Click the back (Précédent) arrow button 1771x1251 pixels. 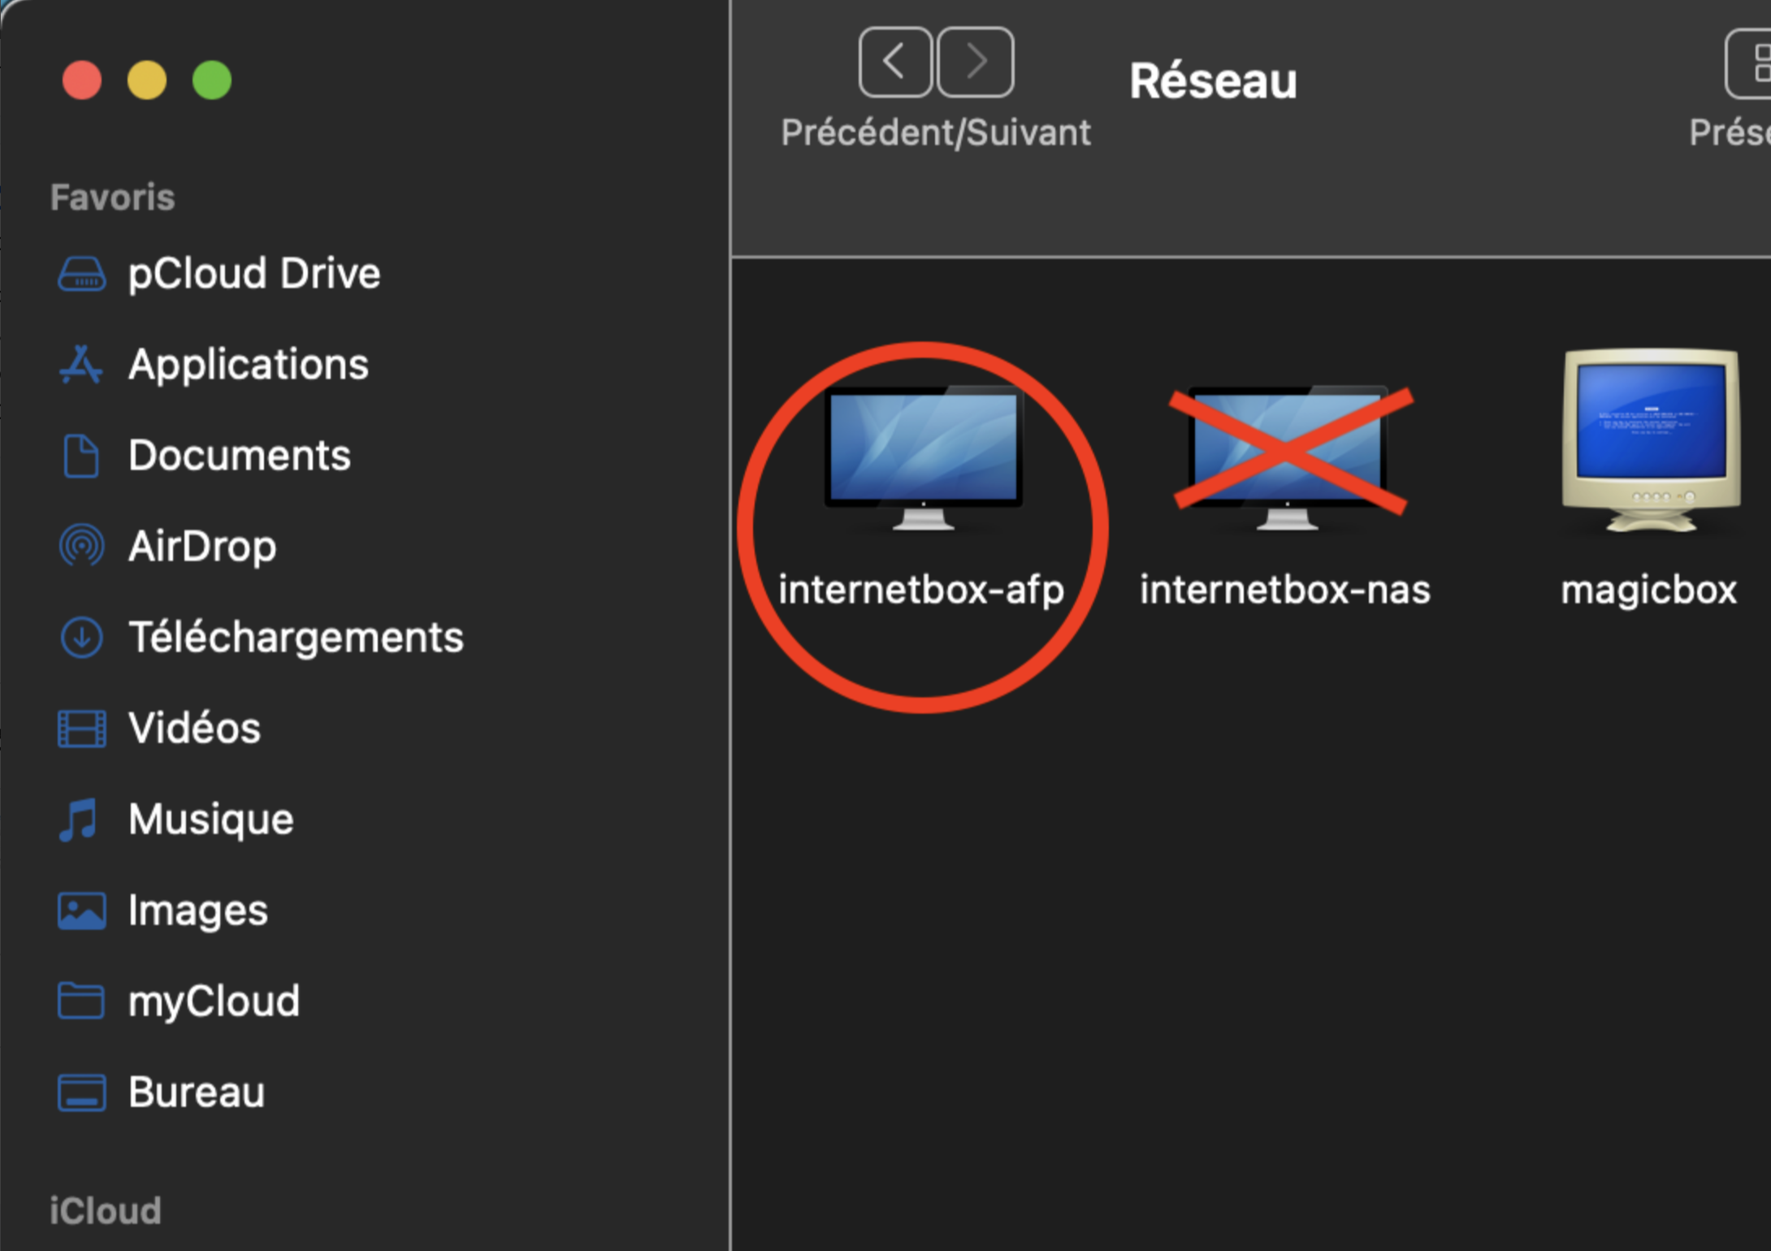895,62
